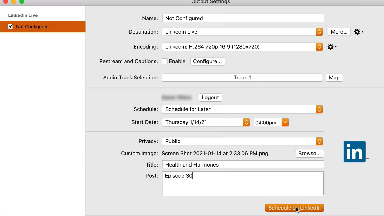Open the Privacy dropdown set to Public

click(x=242, y=141)
